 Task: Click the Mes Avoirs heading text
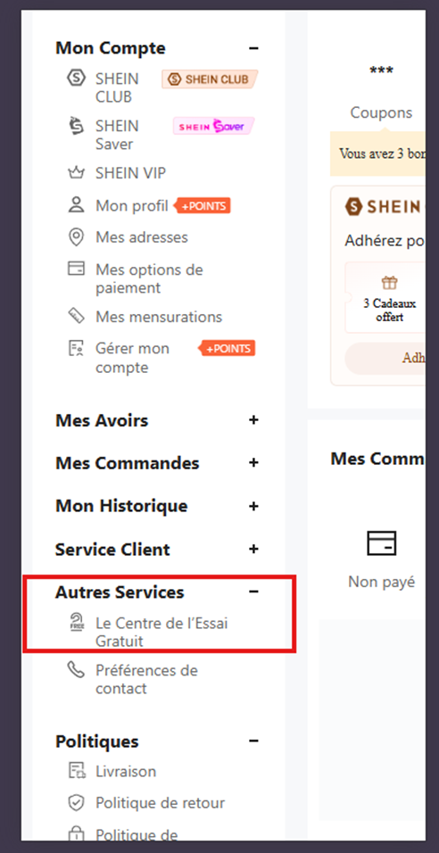click(x=102, y=420)
